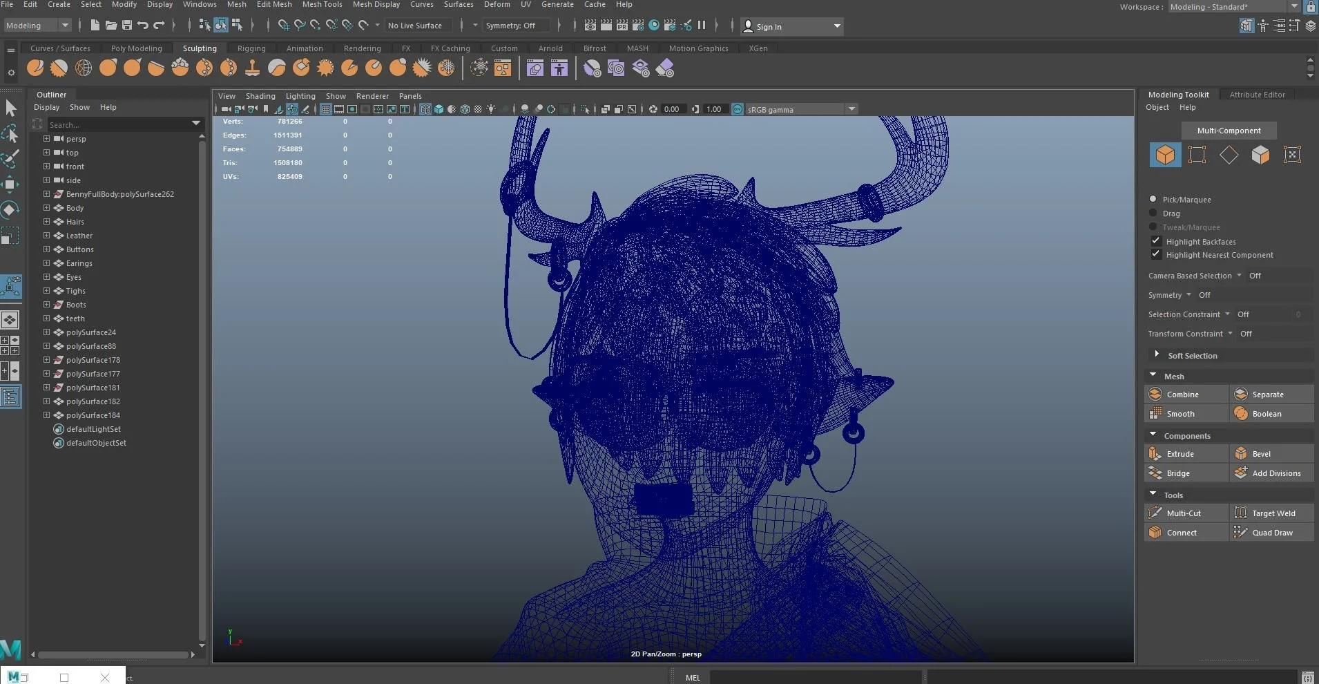1319x684 pixels.
Task: Click the Extrude components icon
Action: pos(1155,454)
